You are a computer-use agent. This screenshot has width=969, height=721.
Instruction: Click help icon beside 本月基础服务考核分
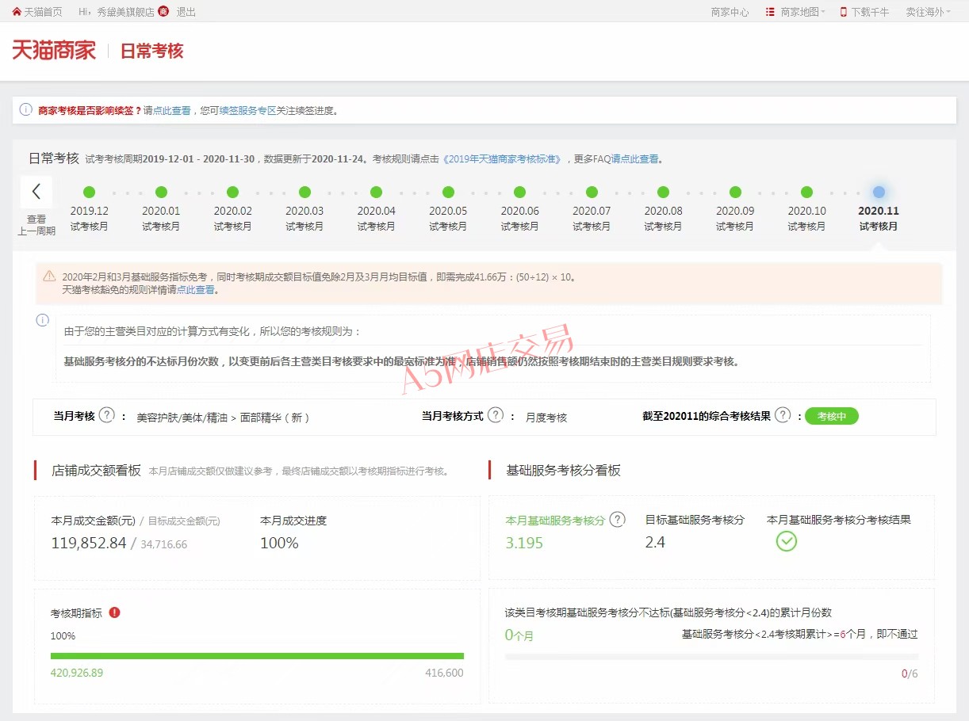618,520
